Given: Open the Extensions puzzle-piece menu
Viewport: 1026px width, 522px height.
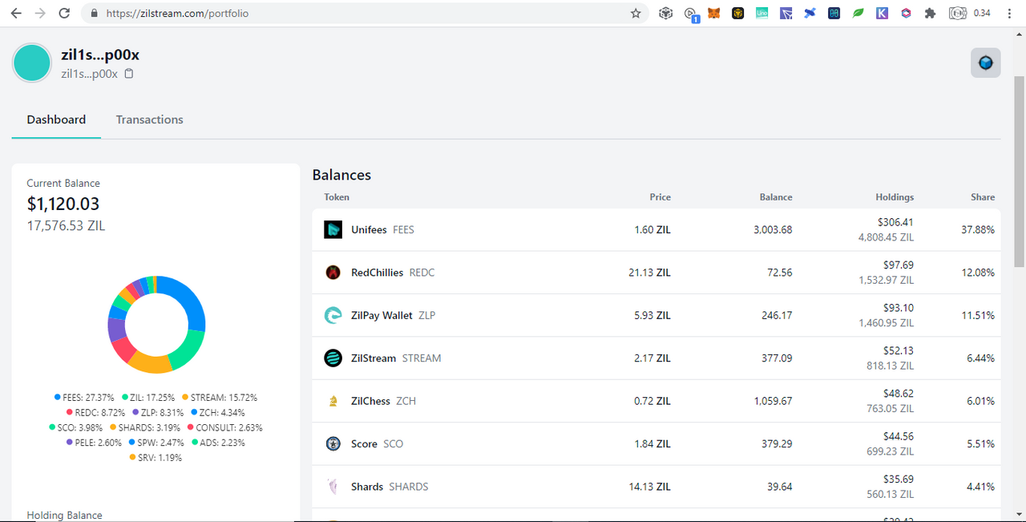Looking at the screenshot, I should (930, 13).
